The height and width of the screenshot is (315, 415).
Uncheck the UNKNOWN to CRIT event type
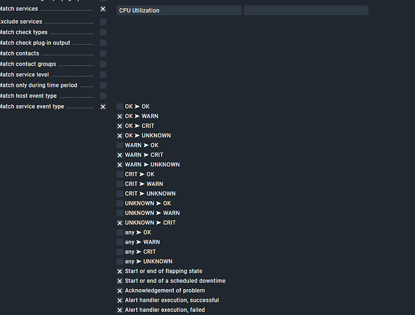click(120, 223)
